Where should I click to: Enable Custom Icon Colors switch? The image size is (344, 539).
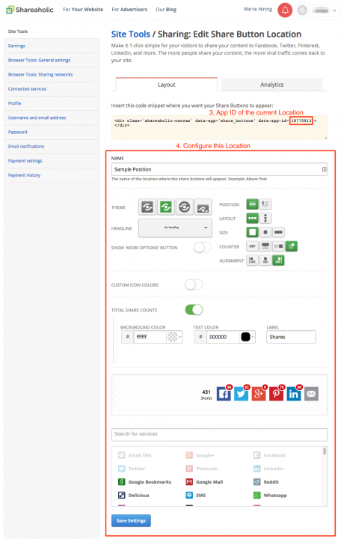click(x=194, y=284)
